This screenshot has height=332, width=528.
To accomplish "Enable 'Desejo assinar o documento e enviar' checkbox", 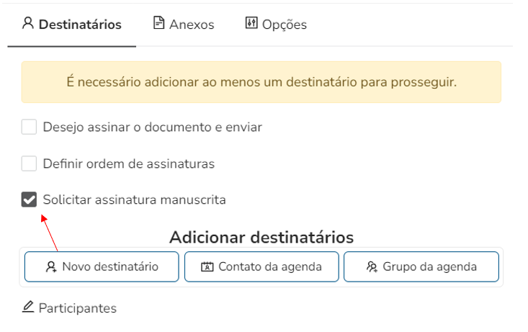I will pyautogui.click(x=29, y=127).
